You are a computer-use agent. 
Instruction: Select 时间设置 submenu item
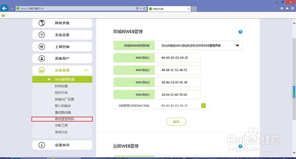point(61,86)
